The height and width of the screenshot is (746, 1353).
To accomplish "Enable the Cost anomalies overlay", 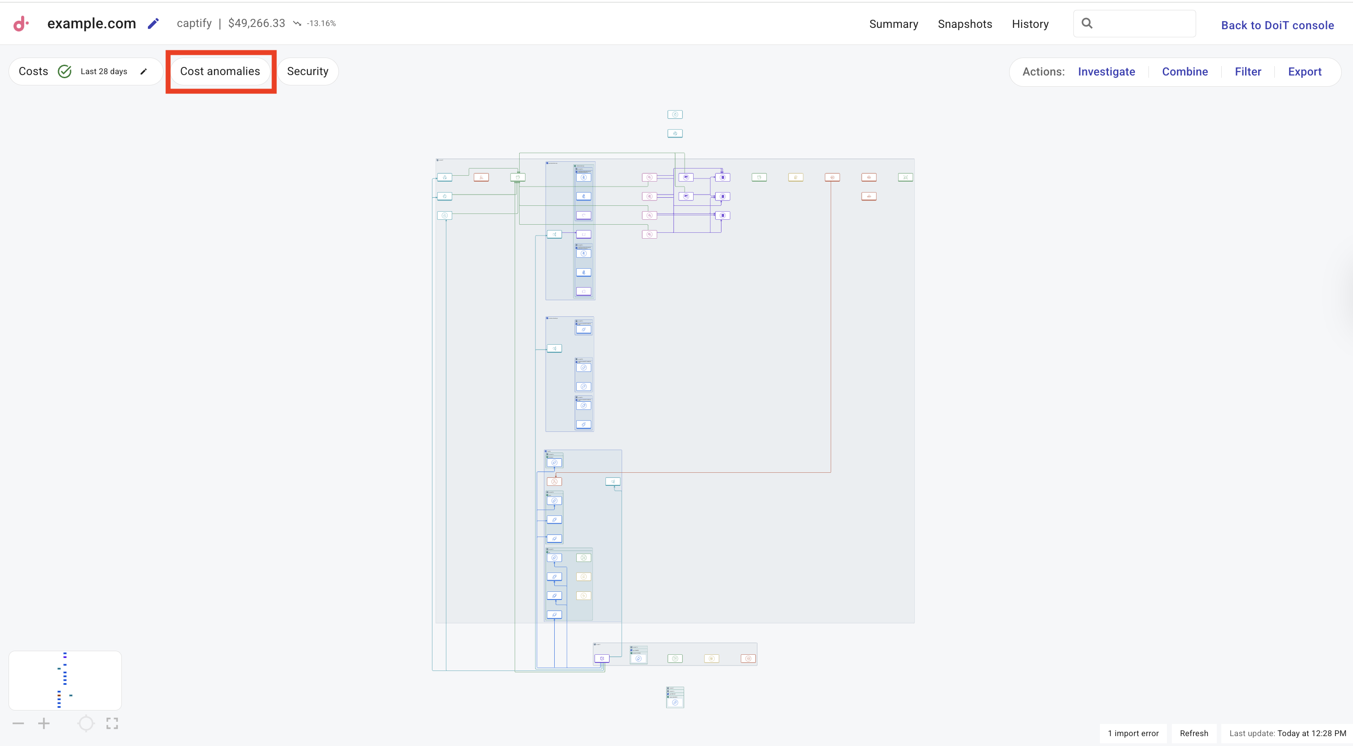I will pos(220,71).
